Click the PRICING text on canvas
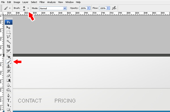Image resolution: width=170 pixels, height=112 pixels. [x=65, y=101]
